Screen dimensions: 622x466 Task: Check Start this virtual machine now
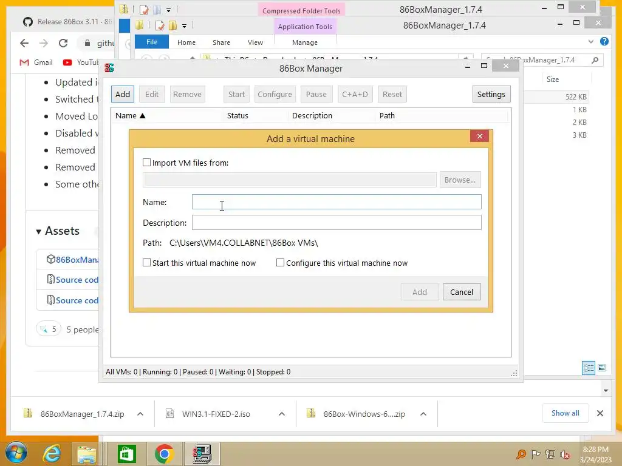coord(147,263)
